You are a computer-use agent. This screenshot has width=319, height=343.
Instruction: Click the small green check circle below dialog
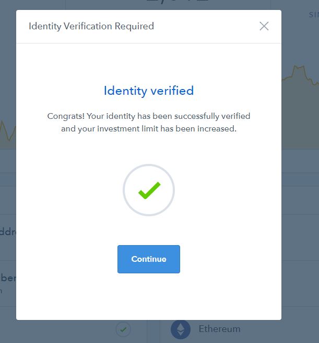coord(123,329)
